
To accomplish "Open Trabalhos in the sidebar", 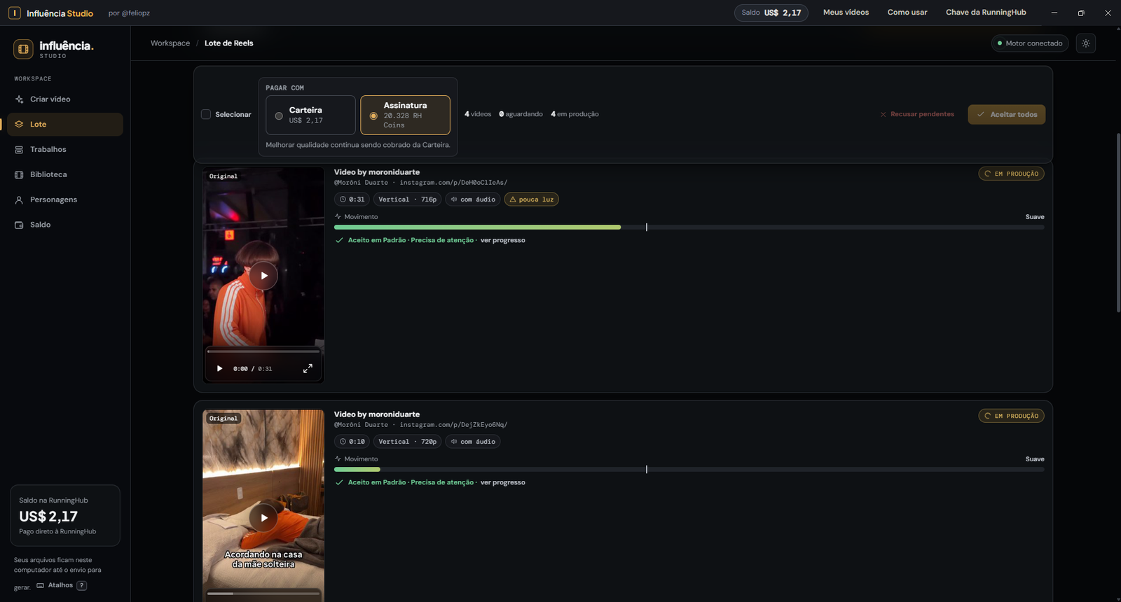I will (x=66, y=150).
